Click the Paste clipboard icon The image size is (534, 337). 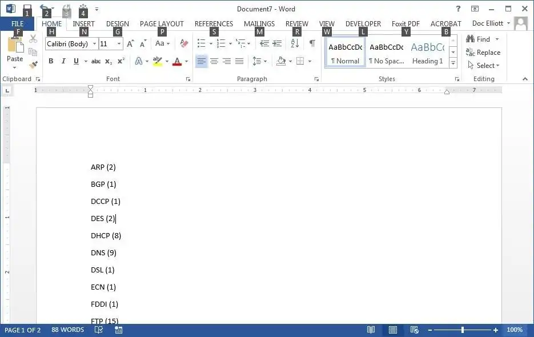[x=15, y=45]
